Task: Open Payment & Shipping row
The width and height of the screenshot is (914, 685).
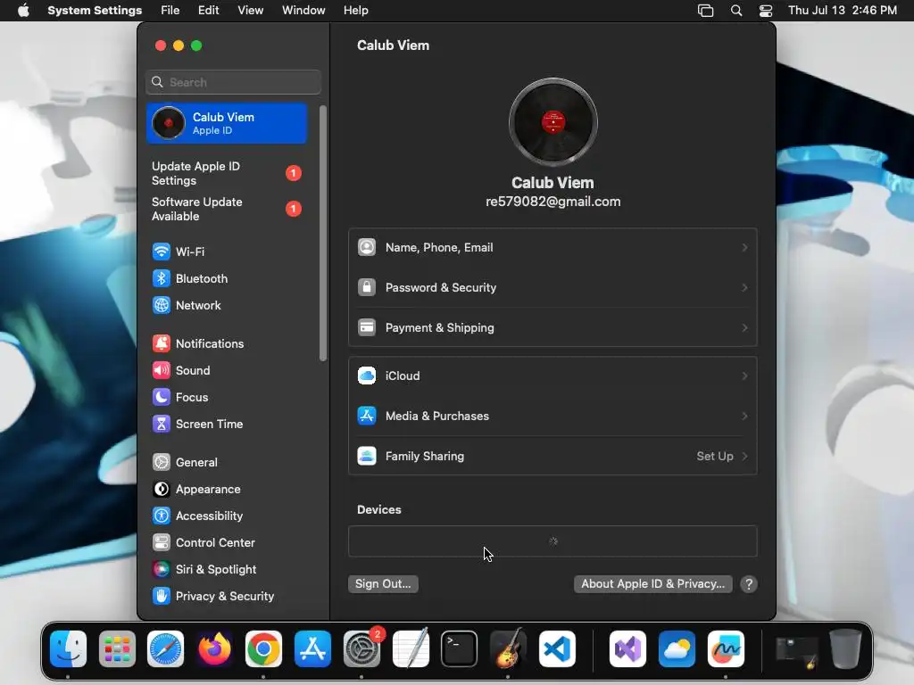Action: (553, 328)
